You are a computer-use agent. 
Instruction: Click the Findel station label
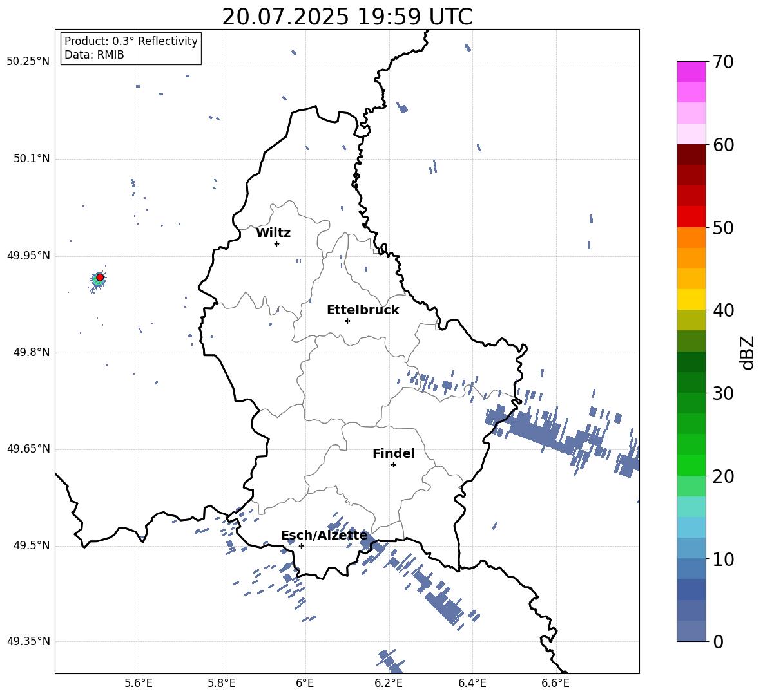coord(394,453)
